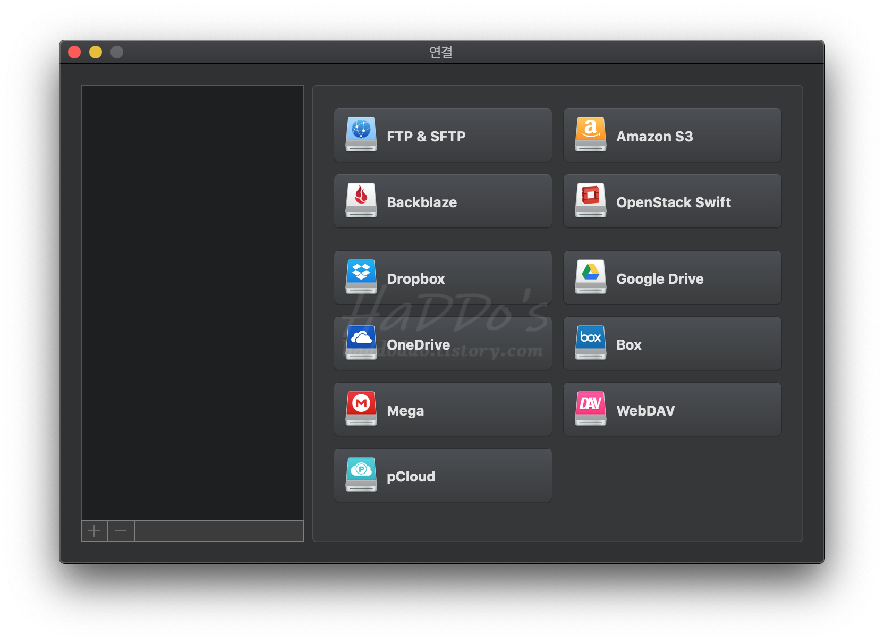The height and width of the screenshot is (642, 884).
Task: Add a new connection with the plus button
Action: click(x=95, y=531)
